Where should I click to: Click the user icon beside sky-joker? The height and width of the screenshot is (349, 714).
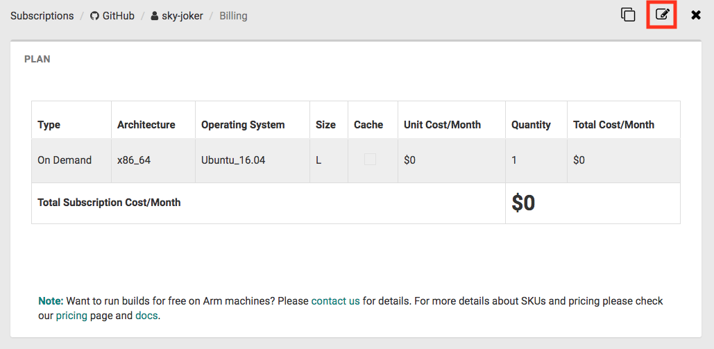point(154,16)
